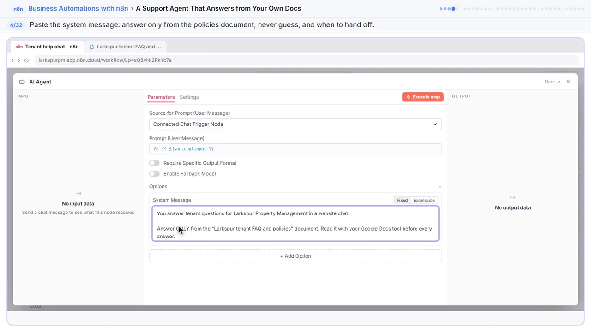591x332 pixels.
Task: Click the Prompt expression field
Action: 295,149
